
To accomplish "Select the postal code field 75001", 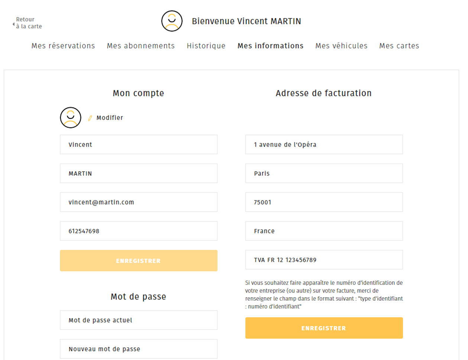I will (323, 202).
